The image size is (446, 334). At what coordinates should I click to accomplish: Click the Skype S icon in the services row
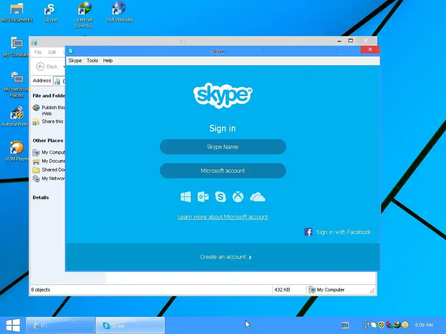click(x=220, y=197)
